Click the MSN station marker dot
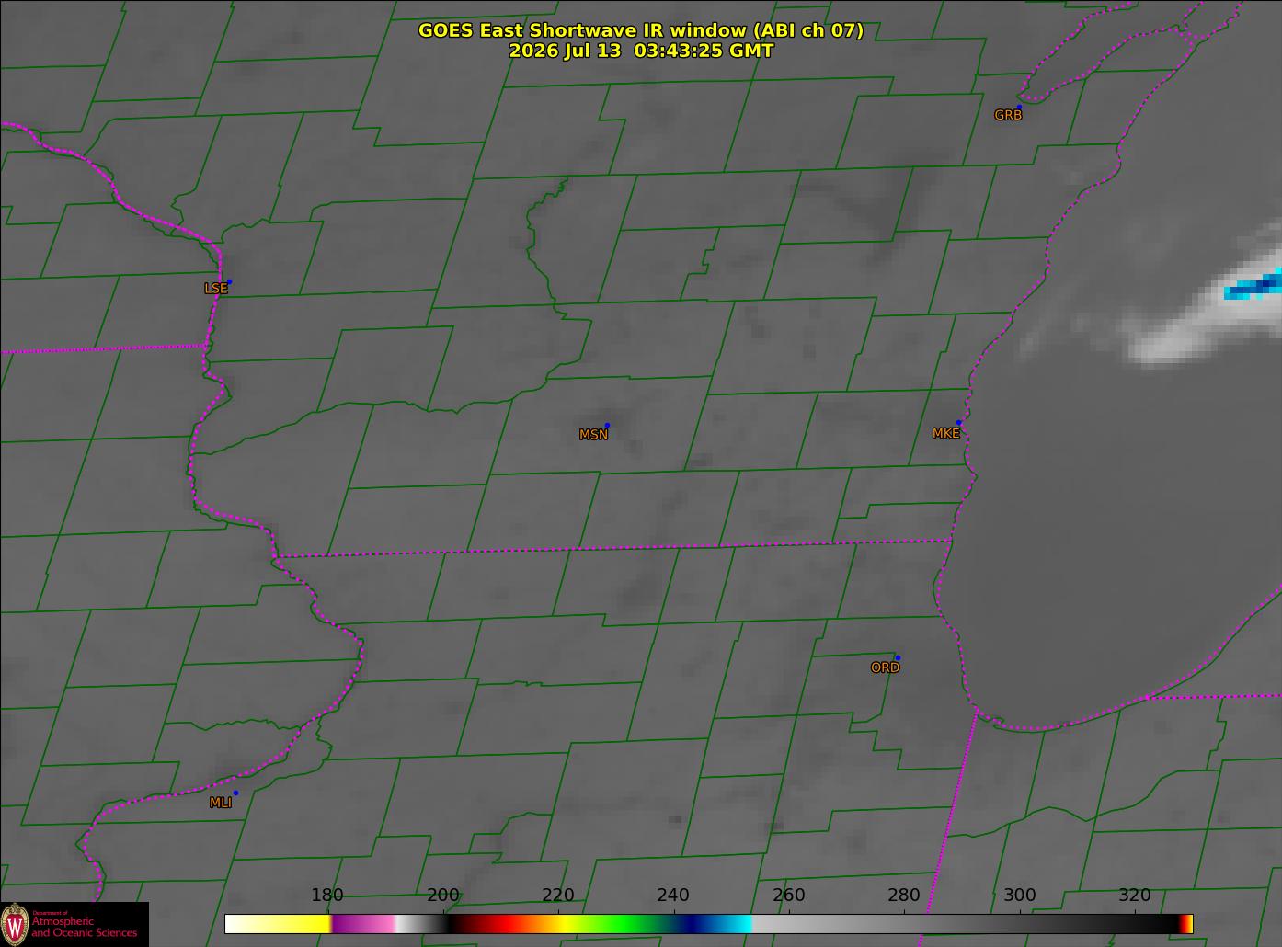Viewport: 1282px width, 947px height. tap(607, 425)
